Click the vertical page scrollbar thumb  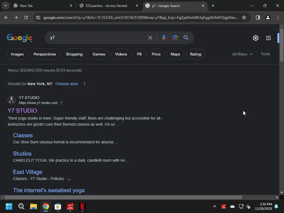tap(282, 45)
